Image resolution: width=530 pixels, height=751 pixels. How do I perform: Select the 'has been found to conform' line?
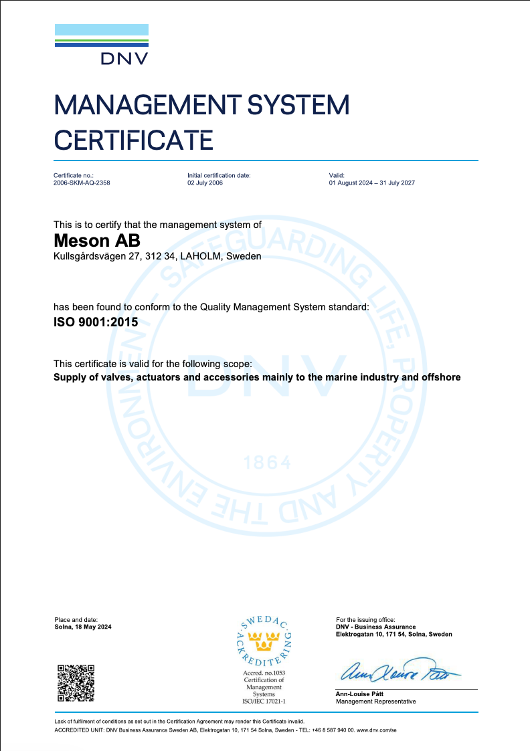point(211,307)
